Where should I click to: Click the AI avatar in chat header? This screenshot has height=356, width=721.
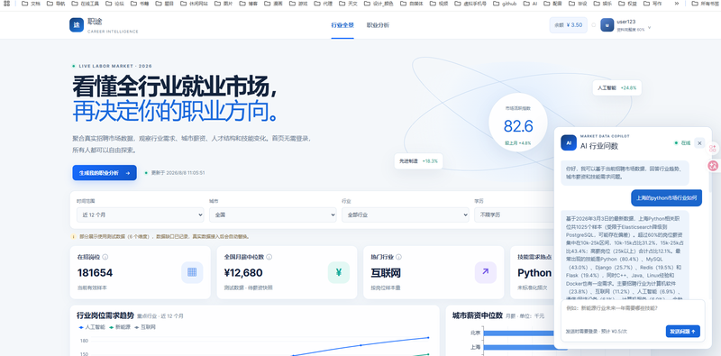pyautogui.click(x=569, y=142)
